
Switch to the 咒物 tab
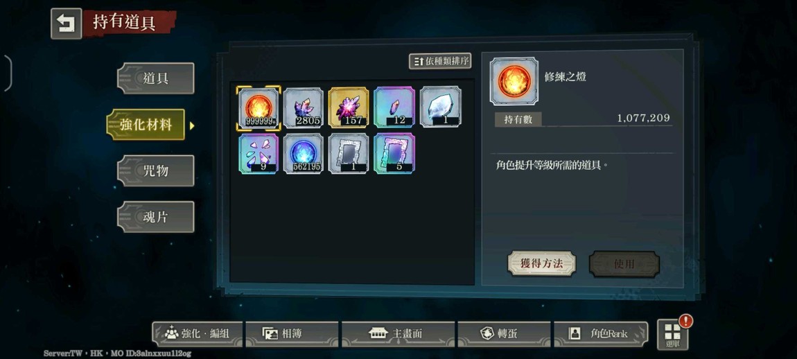click(155, 171)
